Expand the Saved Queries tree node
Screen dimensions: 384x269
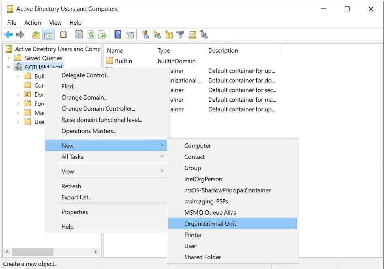[x=9, y=58]
